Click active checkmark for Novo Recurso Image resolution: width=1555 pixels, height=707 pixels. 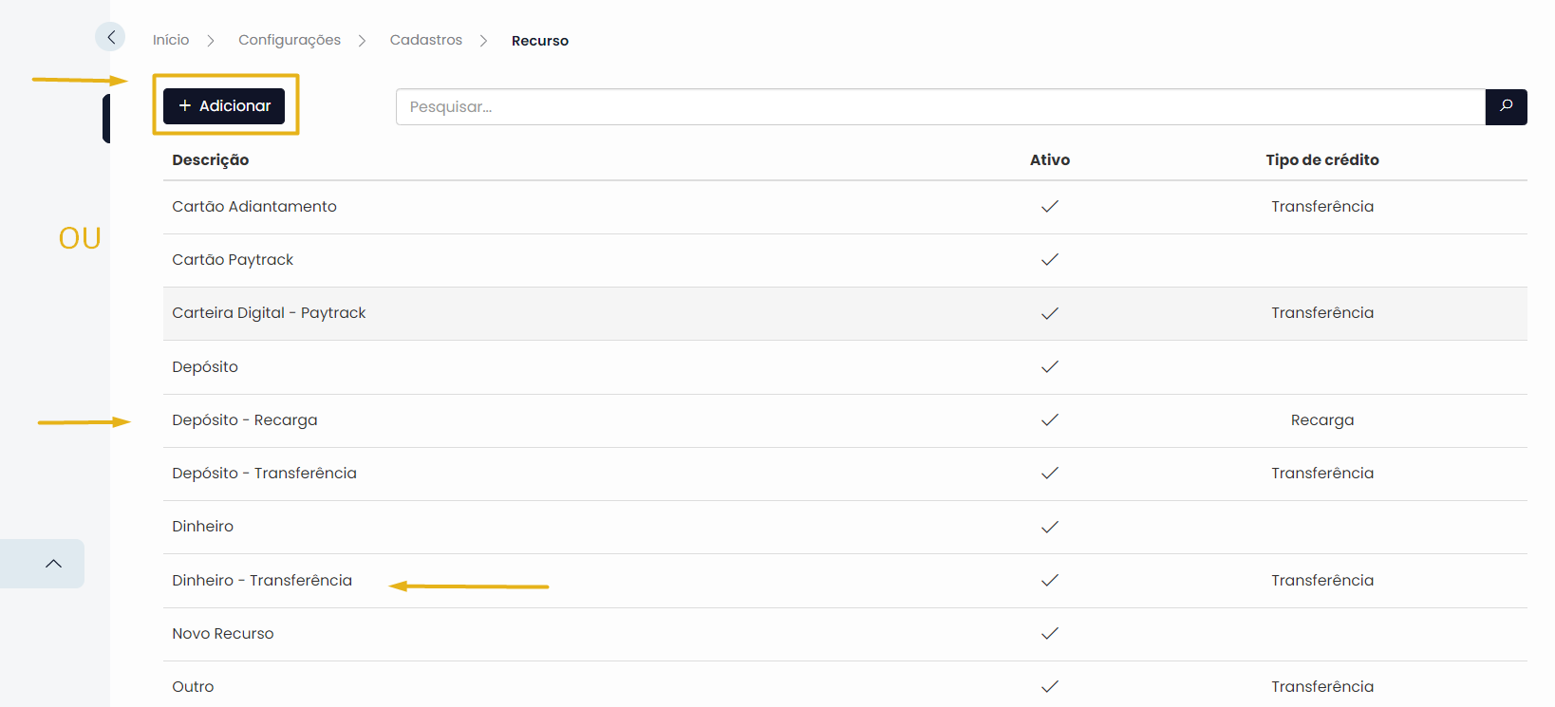(1050, 633)
